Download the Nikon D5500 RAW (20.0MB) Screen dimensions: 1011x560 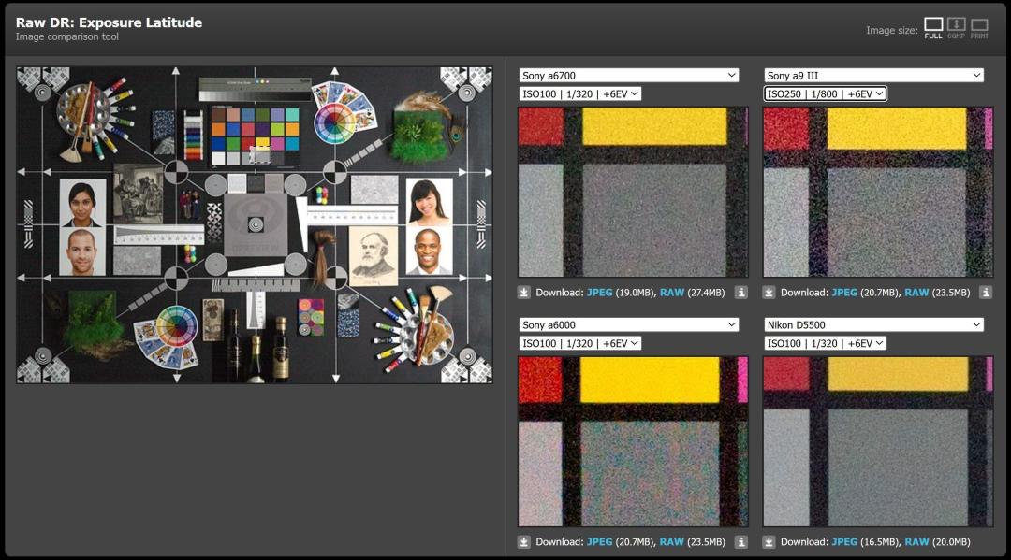(x=916, y=542)
